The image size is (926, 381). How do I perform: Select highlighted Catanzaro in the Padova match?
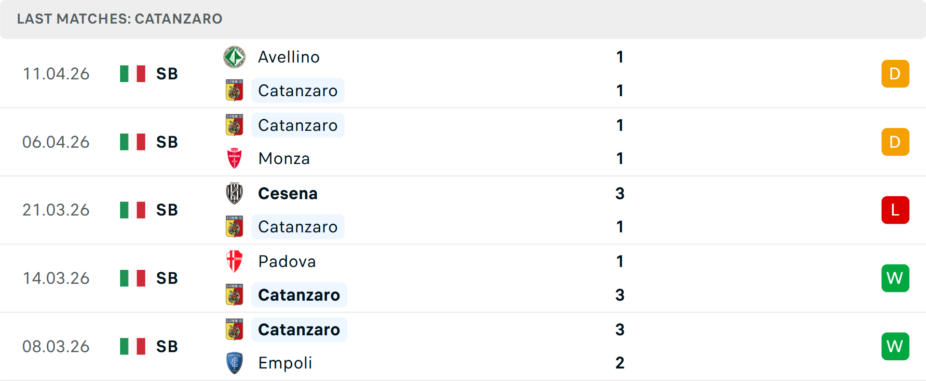click(x=299, y=295)
